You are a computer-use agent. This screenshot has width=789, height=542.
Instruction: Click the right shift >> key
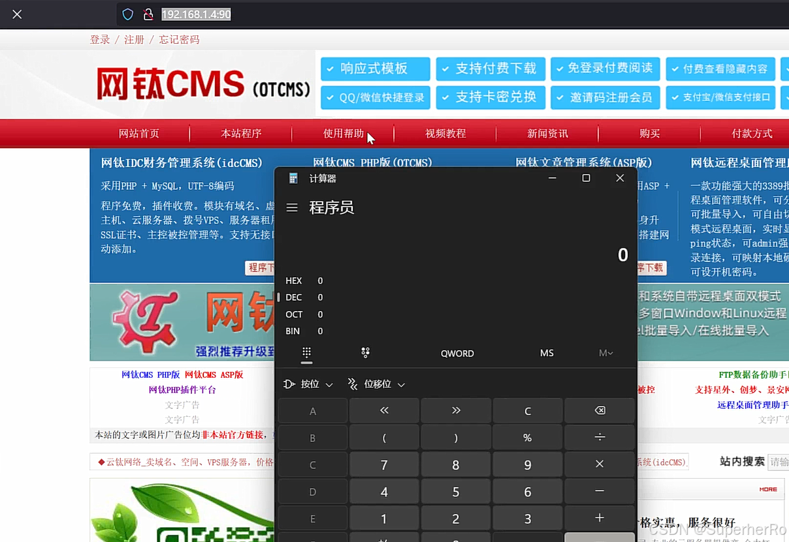pyautogui.click(x=456, y=410)
